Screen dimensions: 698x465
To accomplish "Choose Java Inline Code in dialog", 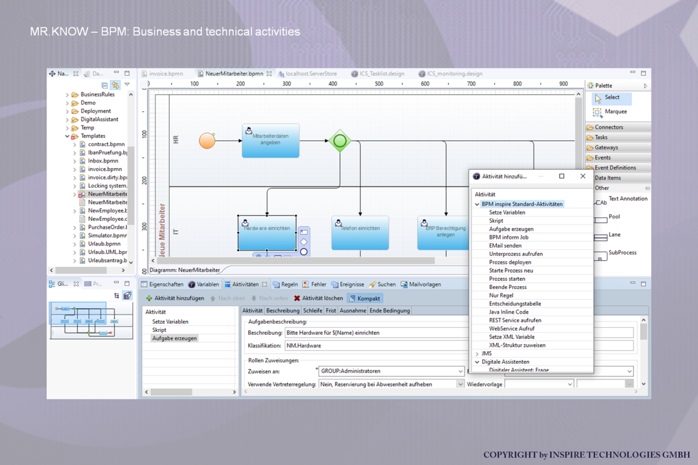I will coord(509,312).
